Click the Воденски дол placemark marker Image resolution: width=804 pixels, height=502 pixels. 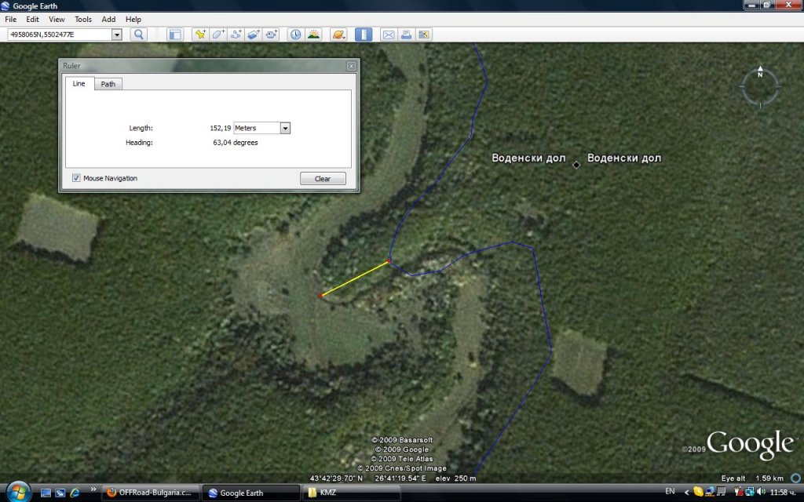576,165
